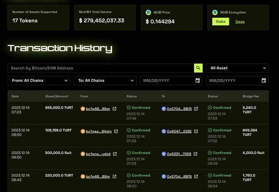Open external link icon beside 0x5331...70E9

coord(196,154)
